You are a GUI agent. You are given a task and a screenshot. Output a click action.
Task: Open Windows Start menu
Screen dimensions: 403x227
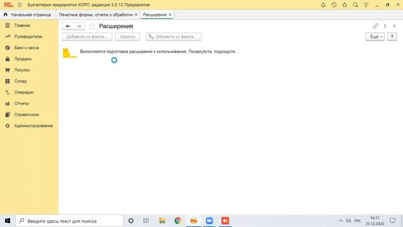[8, 221]
